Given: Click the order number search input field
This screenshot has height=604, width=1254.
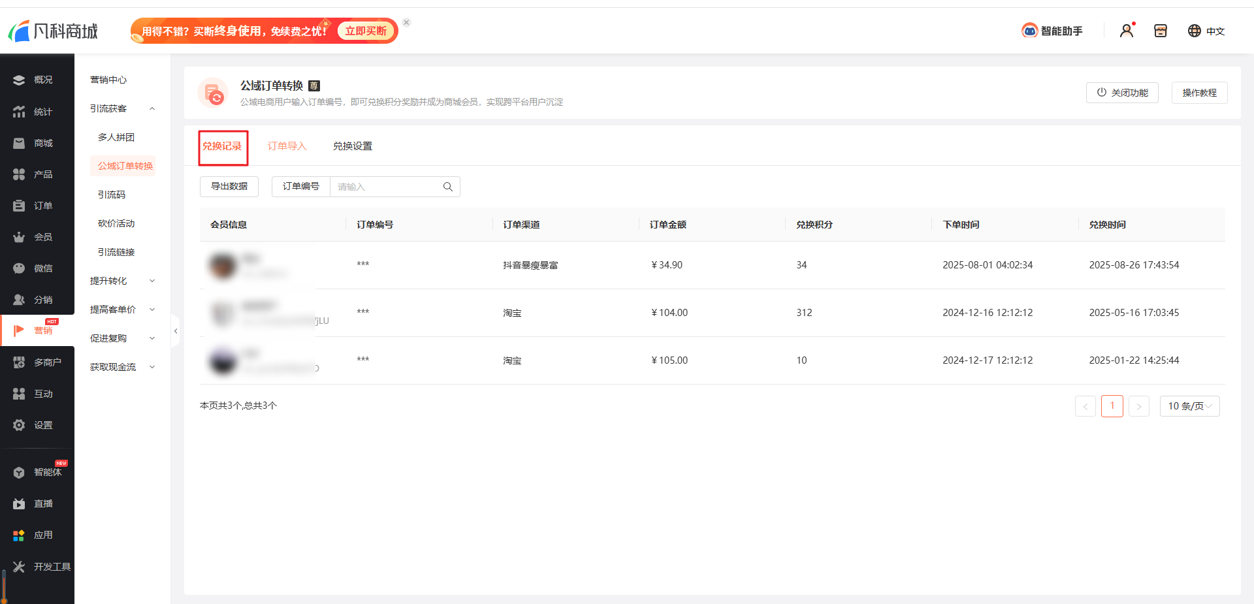Looking at the screenshot, I should 385,187.
